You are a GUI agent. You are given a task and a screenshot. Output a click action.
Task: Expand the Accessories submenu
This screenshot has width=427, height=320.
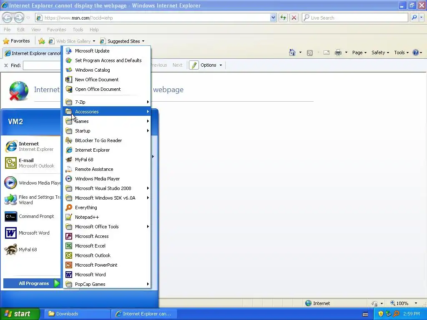[x=107, y=112]
